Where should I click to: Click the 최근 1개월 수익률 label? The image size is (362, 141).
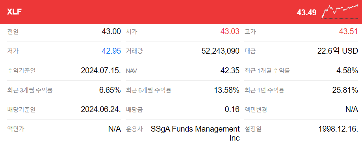tap(267, 71)
